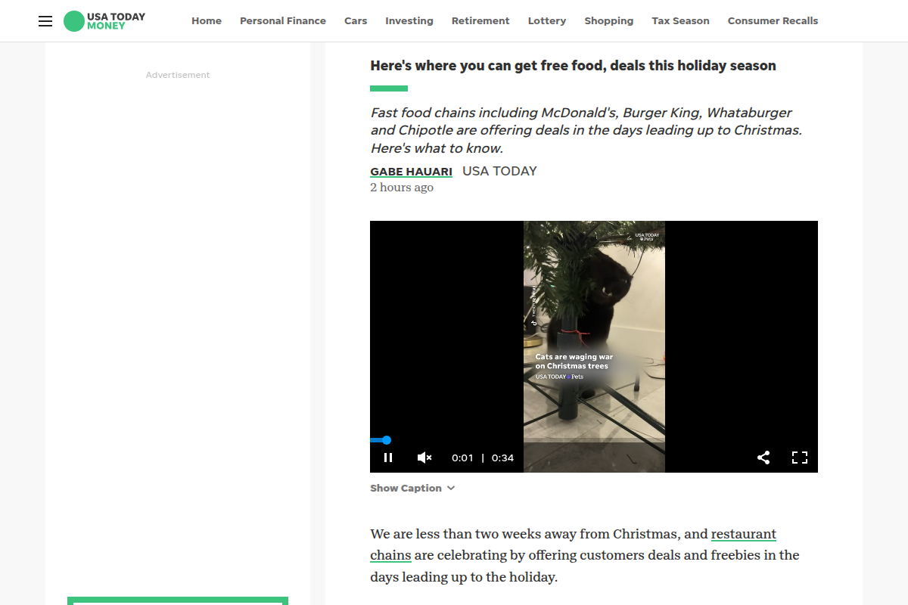
Task: Navigate to the Investing section
Action: point(409,21)
